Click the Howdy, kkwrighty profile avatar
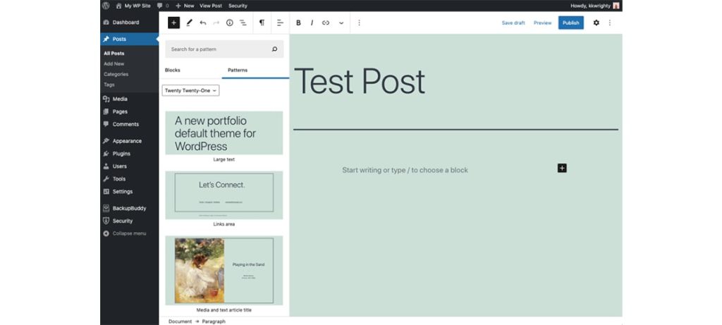 pyautogui.click(x=616, y=6)
